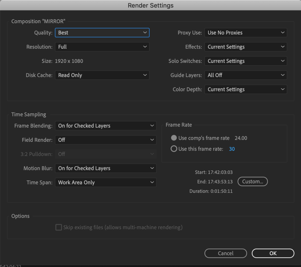301x267 pixels.
Task: Click the 3:2 Pulldown dropdown
Action: coord(106,154)
